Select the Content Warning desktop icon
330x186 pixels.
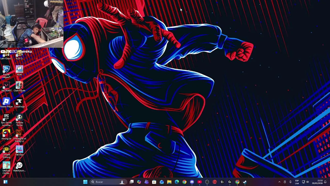6,152
